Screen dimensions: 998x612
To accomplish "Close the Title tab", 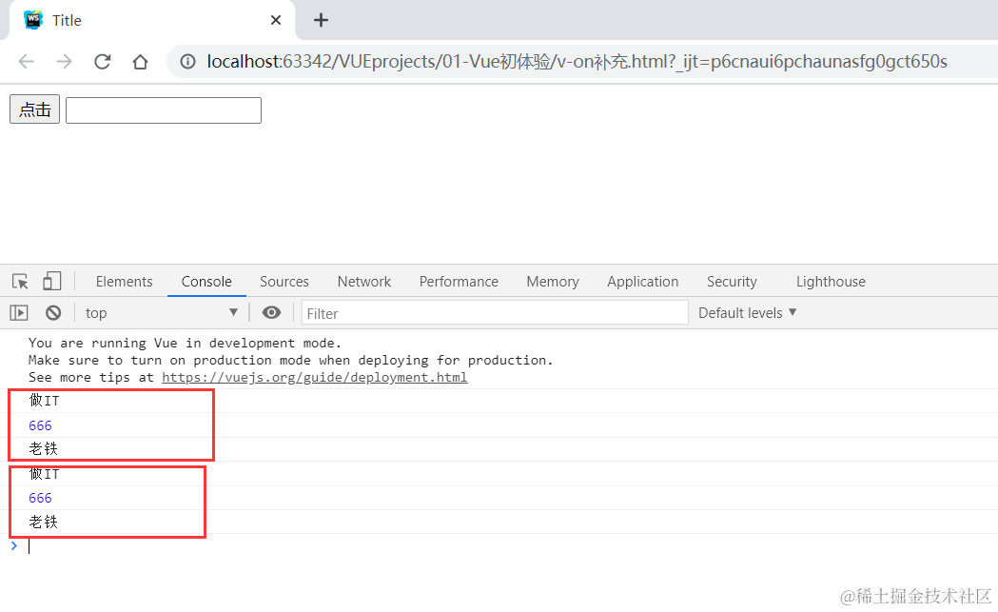I will click(276, 20).
